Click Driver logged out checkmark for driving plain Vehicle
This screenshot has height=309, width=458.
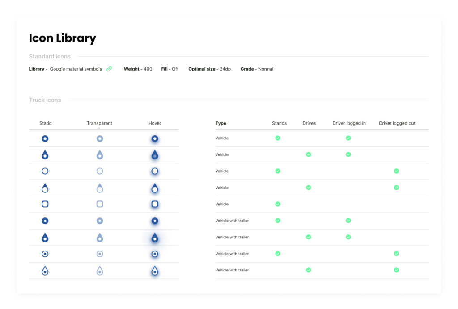pos(396,188)
